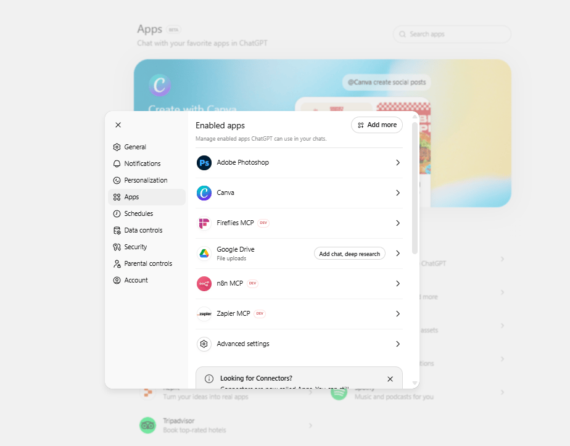Select the n8n MCP app icon
Viewport: 570px width, 446px height.
coord(204,283)
